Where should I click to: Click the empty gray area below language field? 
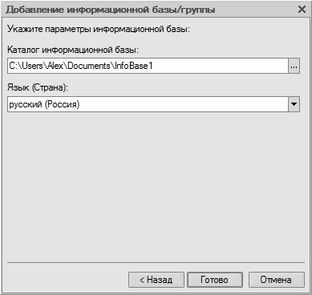[x=155, y=184]
